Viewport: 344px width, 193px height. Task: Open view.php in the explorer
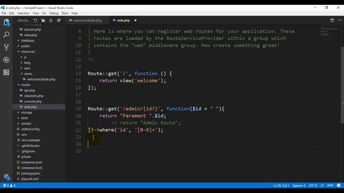pyautogui.click(x=31, y=35)
